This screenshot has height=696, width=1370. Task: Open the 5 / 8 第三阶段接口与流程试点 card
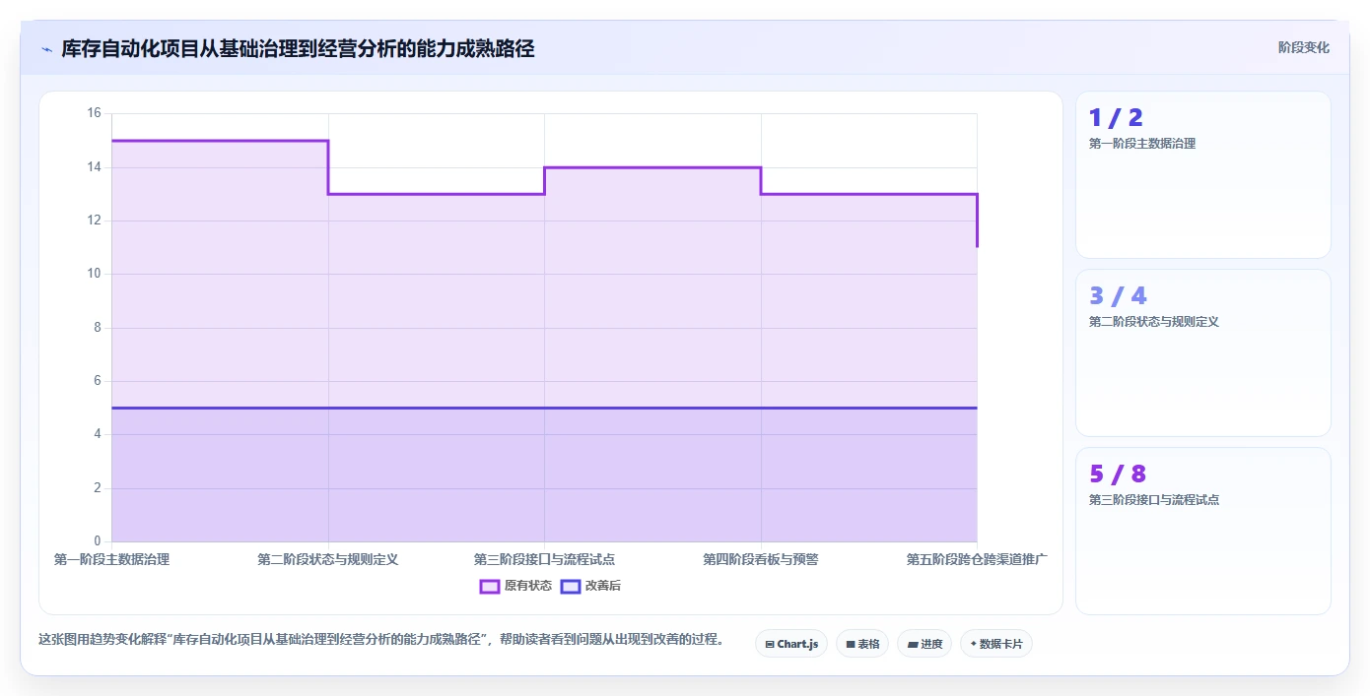[x=1202, y=531]
